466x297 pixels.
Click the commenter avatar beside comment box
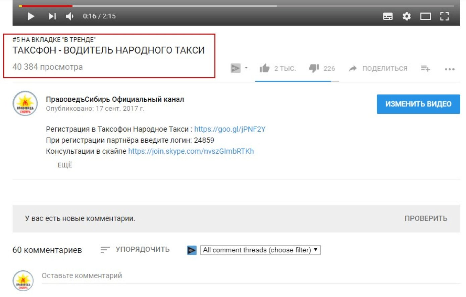click(x=23, y=281)
